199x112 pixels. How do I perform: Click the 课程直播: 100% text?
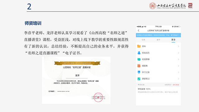(144, 89)
